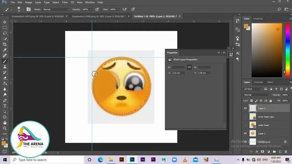Image resolution: width=292 pixels, height=164 pixels.
Task: Show the inner head copy layer
Action: pyautogui.click(x=245, y=117)
